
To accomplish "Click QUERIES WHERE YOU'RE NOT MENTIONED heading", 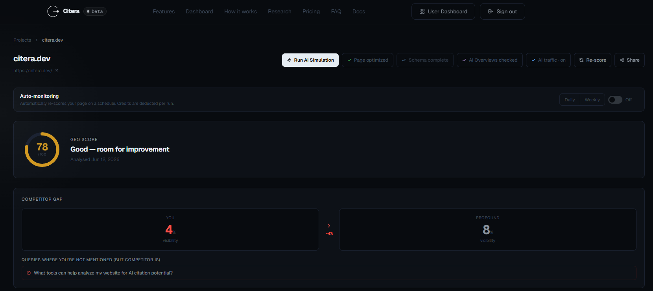I will click(91, 260).
